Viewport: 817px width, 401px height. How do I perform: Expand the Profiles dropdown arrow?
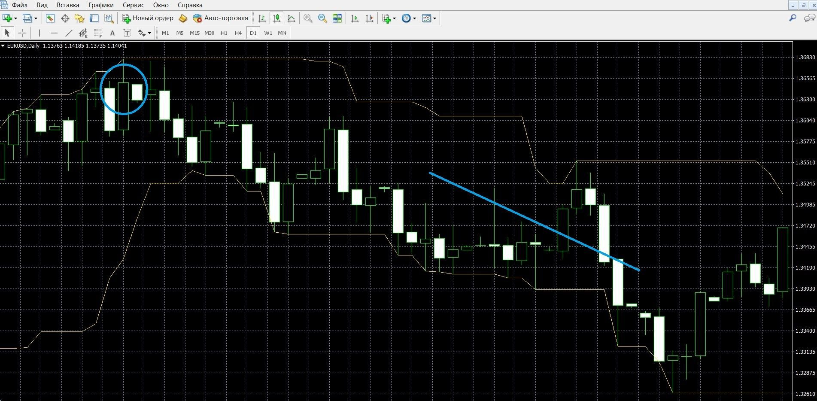tap(36, 18)
